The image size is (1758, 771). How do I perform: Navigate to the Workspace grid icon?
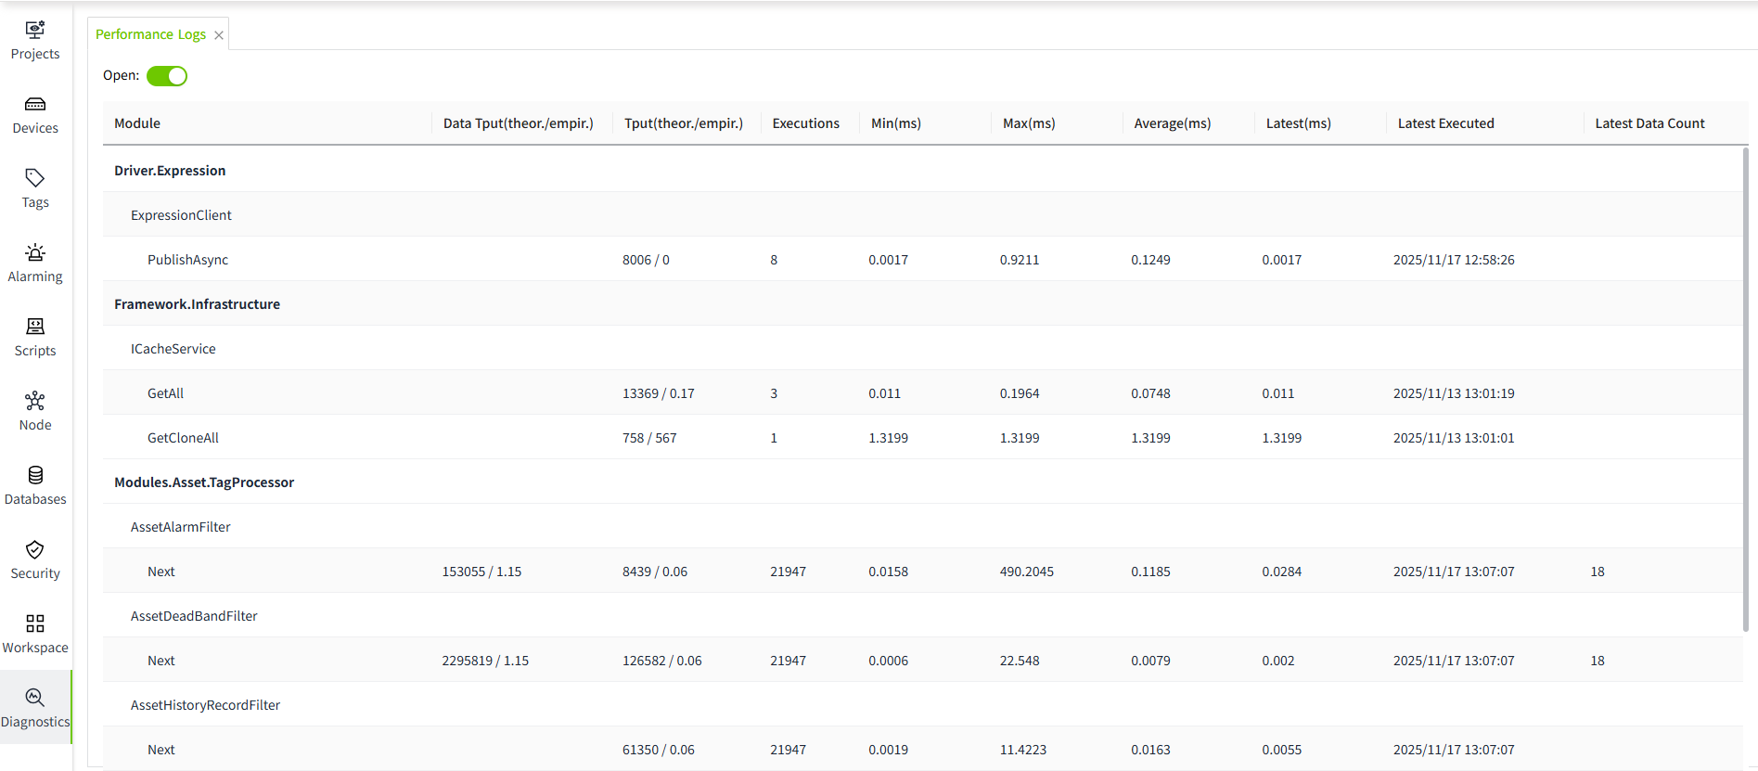coord(35,623)
